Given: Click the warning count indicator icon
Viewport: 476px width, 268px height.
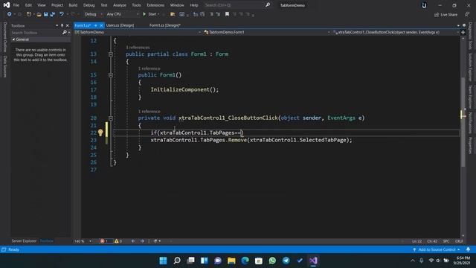Looking at the screenshot, I should (x=117, y=241).
